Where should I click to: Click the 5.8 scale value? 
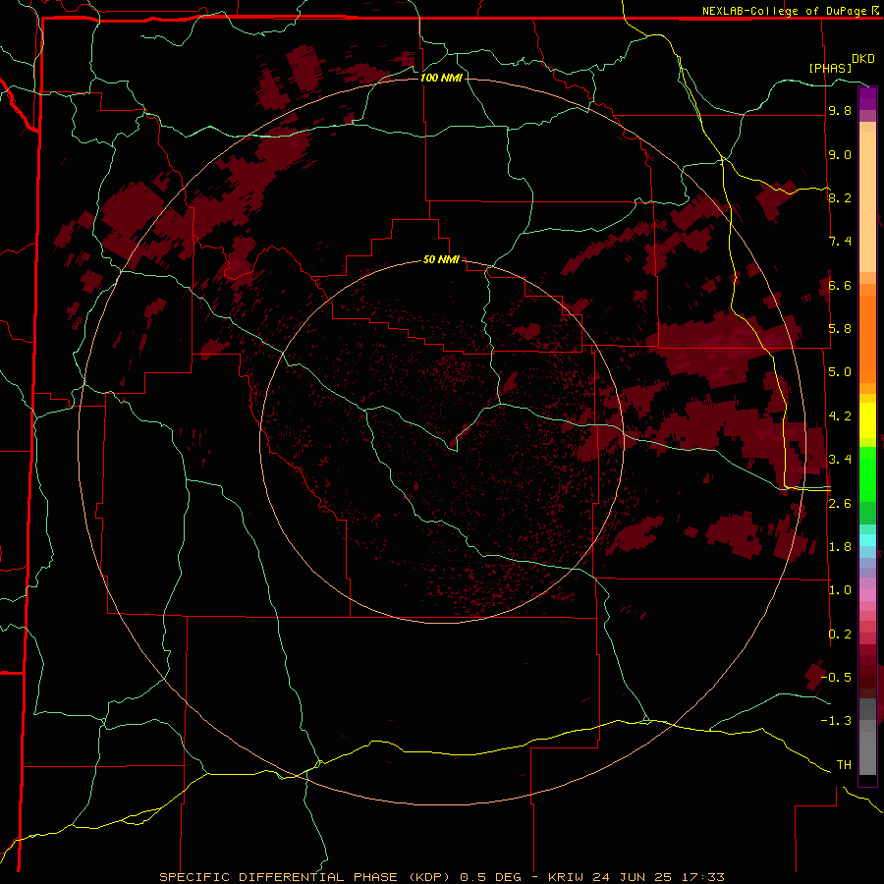pos(840,329)
